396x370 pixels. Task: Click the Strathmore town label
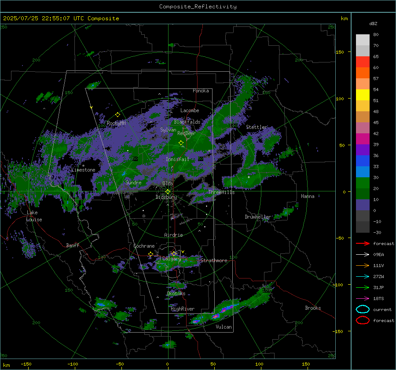pyautogui.click(x=214, y=260)
